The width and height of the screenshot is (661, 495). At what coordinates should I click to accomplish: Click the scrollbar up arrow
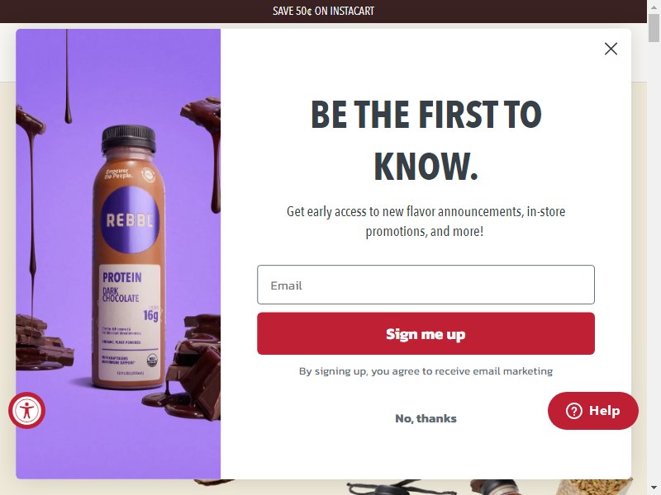[x=654, y=5]
